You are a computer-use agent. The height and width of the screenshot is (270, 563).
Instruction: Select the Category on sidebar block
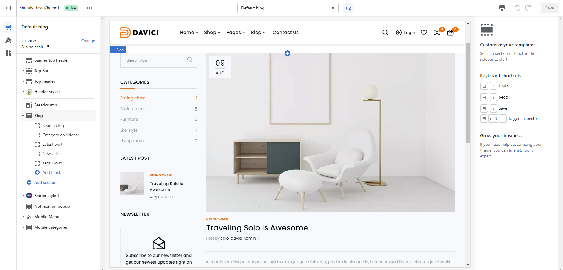[x=61, y=135]
